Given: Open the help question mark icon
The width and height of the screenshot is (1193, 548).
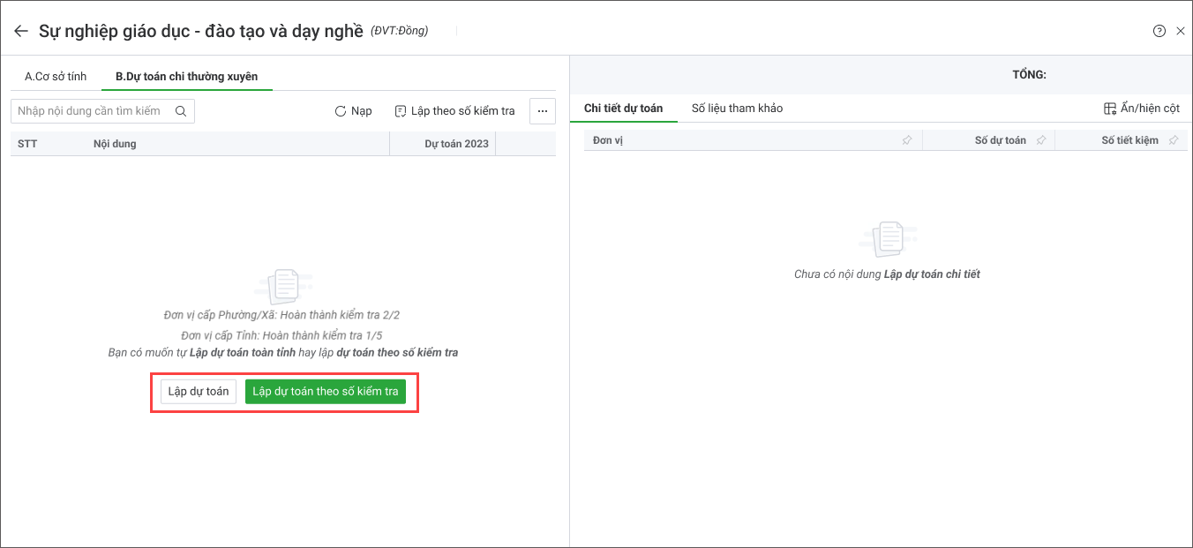Looking at the screenshot, I should pyautogui.click(x=1159, y=31).
